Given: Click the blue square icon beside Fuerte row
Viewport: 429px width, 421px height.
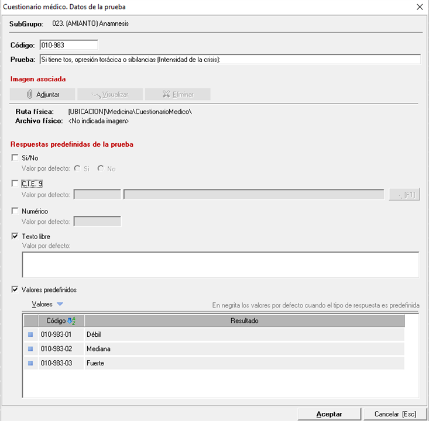Looking at the screenshot, I should coord(30,364).
